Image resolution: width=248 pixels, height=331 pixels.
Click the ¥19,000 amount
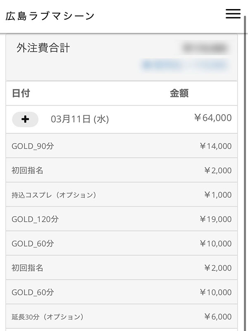pos(215,219)
